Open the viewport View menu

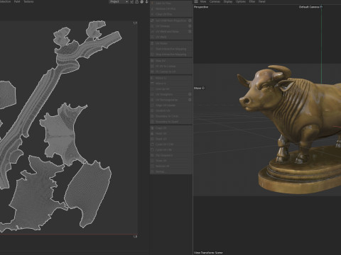coord(203,1)
